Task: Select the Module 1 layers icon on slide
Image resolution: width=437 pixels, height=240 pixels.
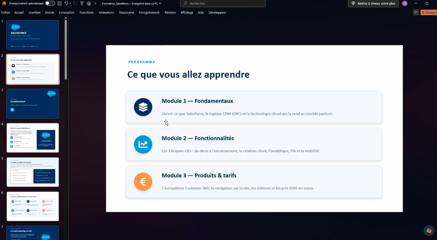Action: [143, 107]
